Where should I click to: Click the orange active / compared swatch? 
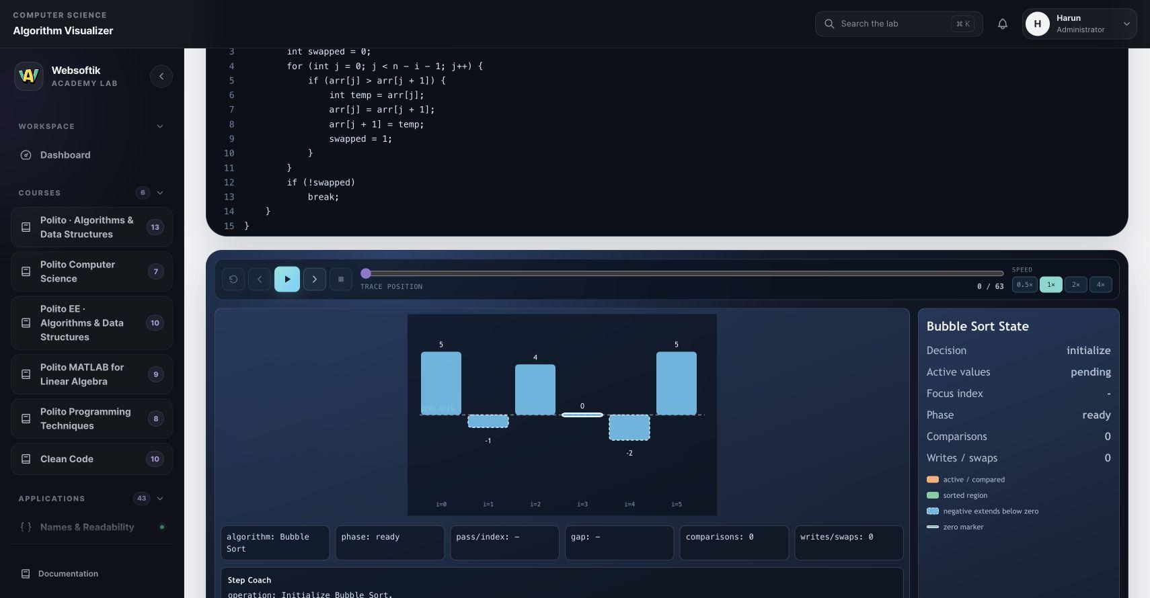[x=933, y=480]
